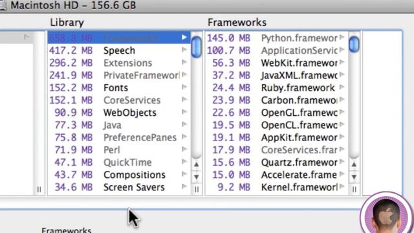Select the ApplicationServices framework row

[277, 50]
